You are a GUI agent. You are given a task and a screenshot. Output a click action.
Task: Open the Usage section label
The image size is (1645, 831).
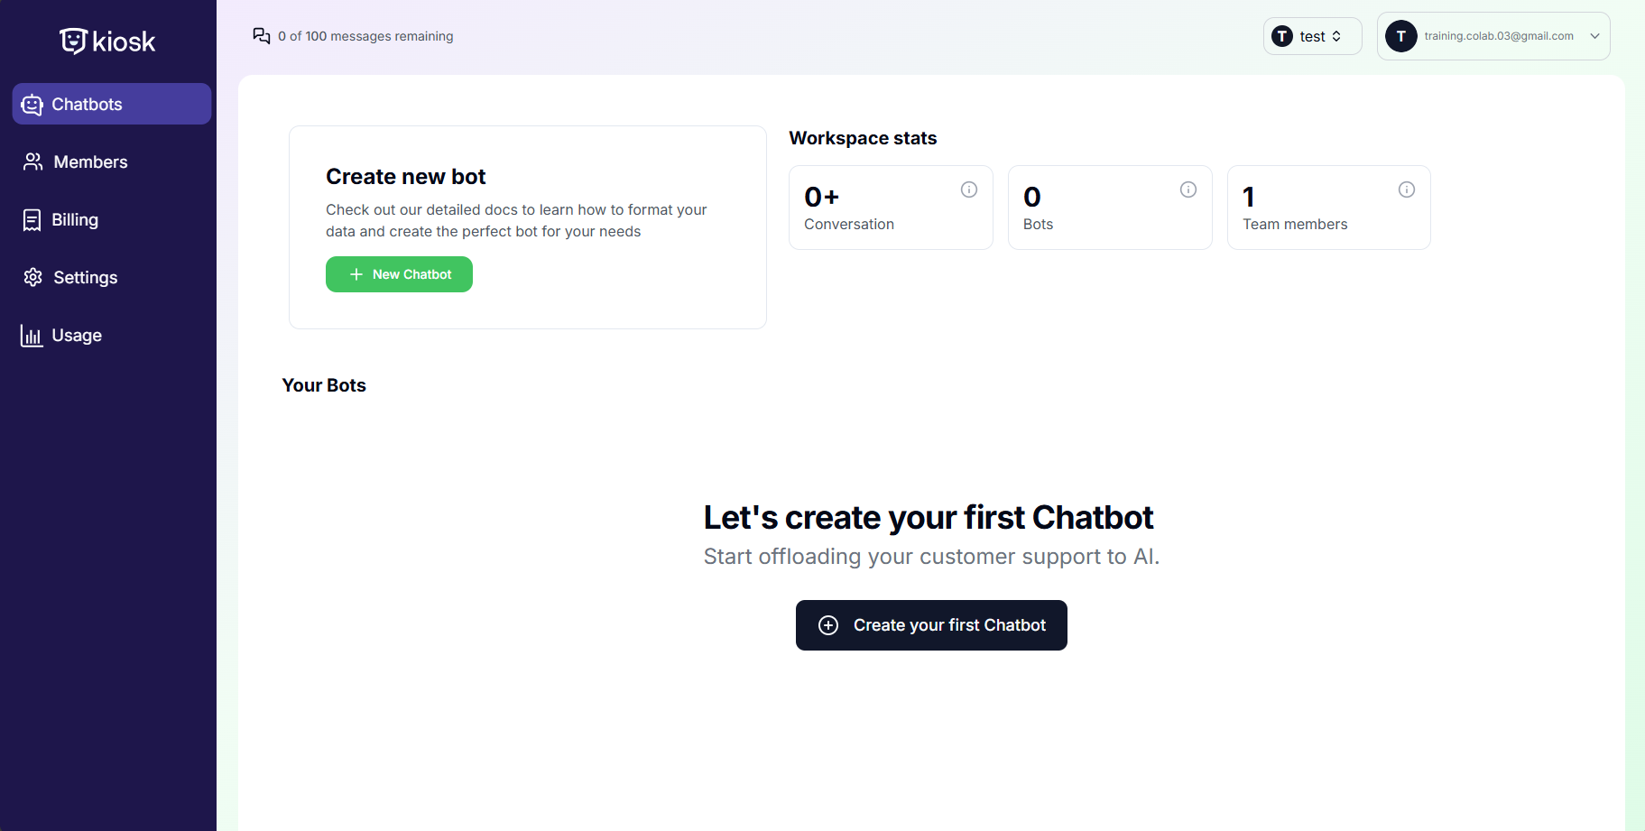tap(77, 336)
